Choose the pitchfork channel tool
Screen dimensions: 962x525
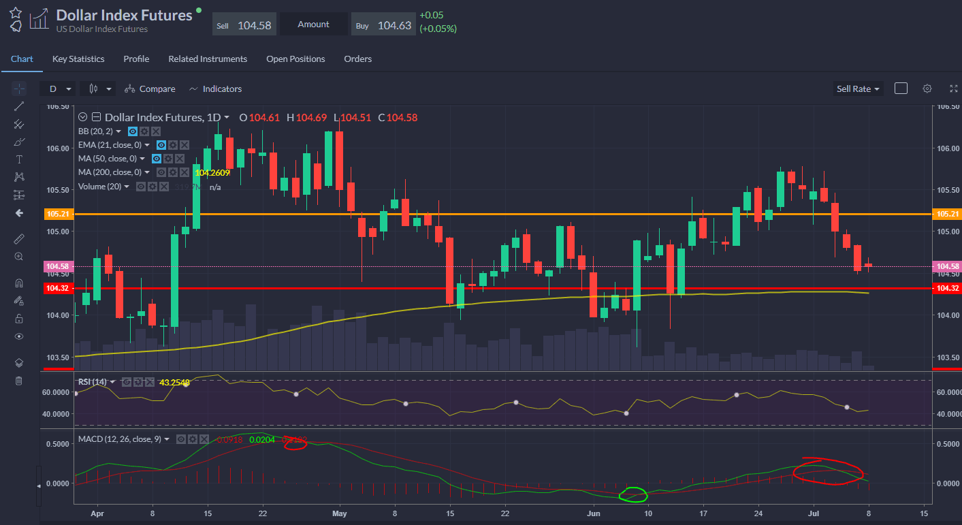coord(19,124)
